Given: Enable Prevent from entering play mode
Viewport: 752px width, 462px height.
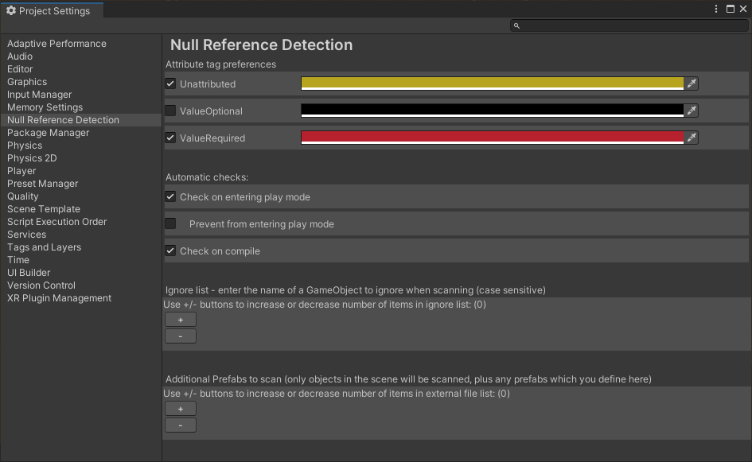Looking at the screenshot, I should [x=169, y=223].
